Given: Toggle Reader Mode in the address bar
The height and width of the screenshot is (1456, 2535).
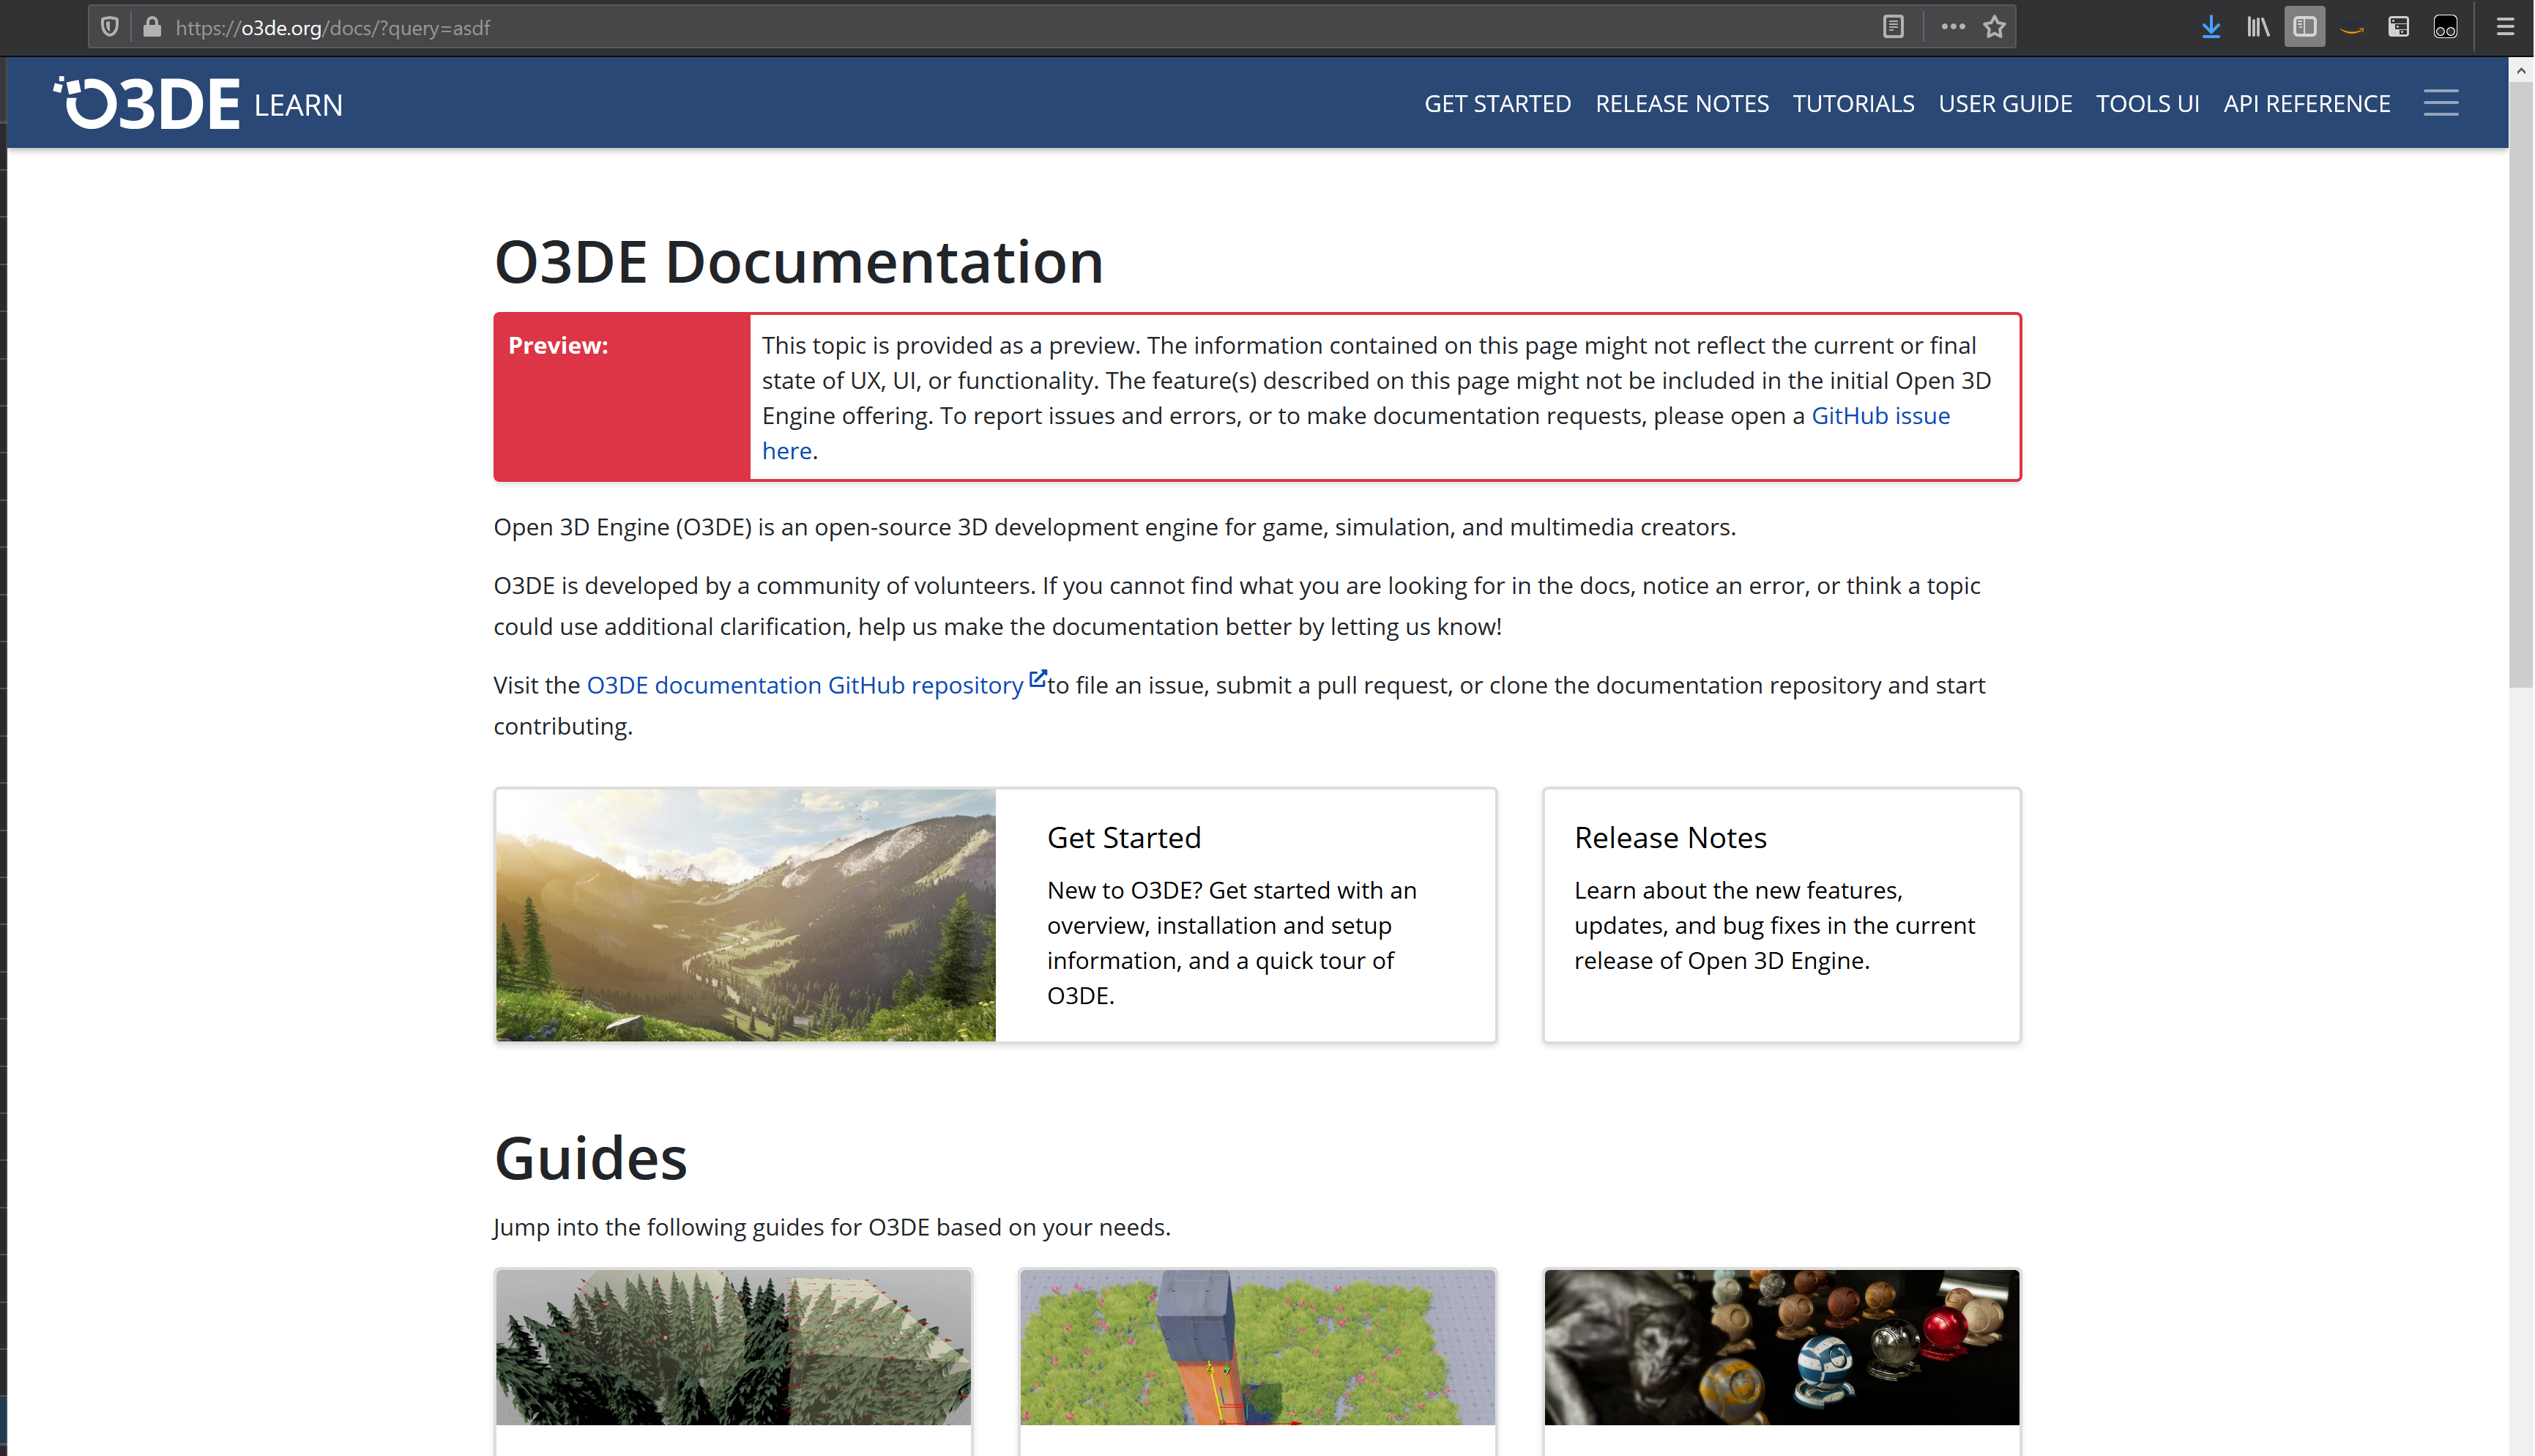Looking at the screenshot, I should point(1892,26).
